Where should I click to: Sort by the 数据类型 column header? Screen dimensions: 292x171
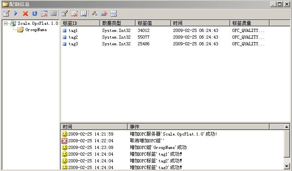point(117,23)
